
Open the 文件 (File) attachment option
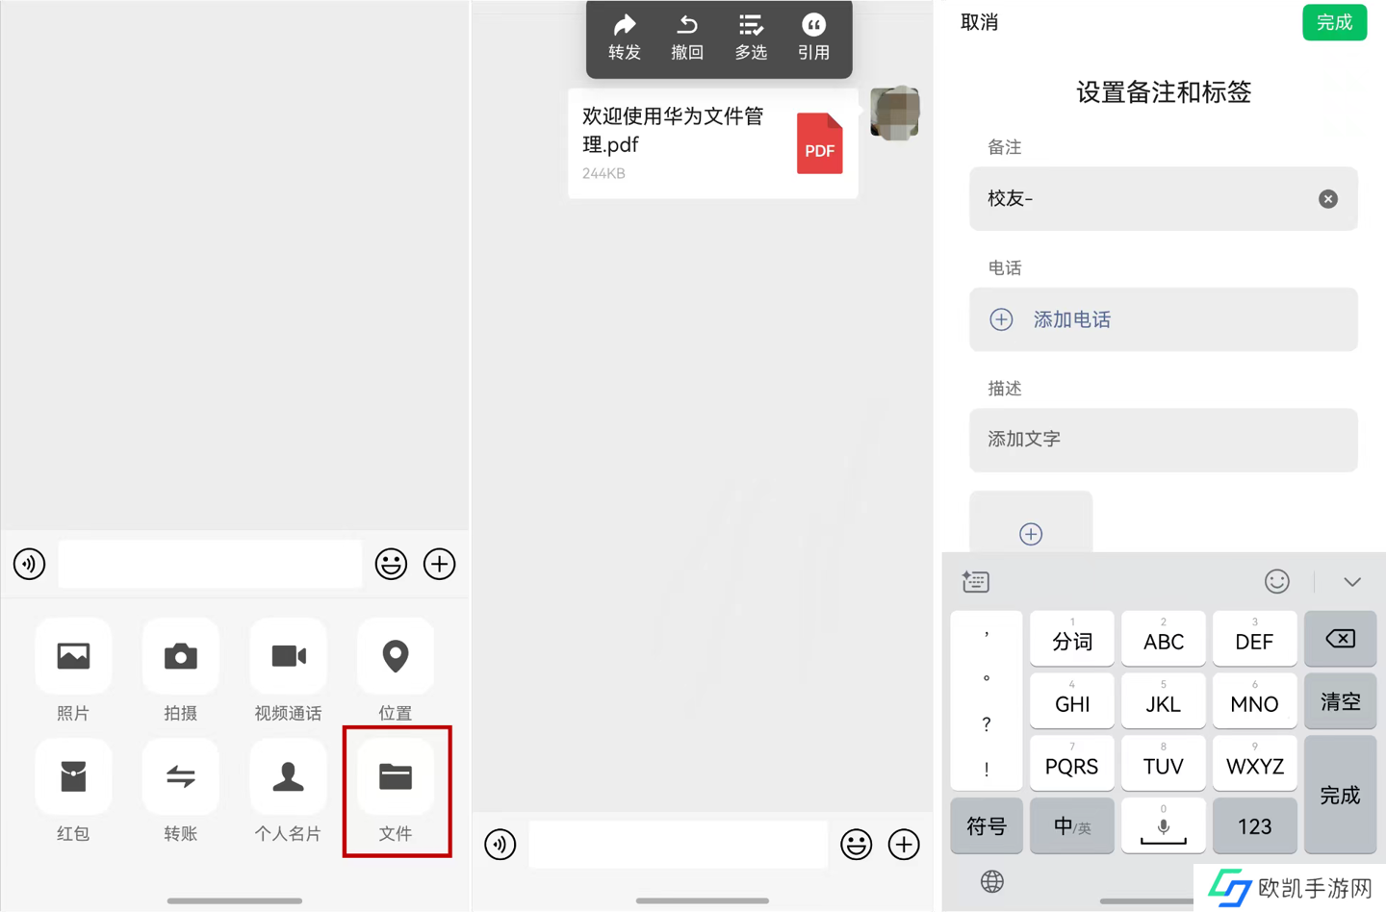395,777
